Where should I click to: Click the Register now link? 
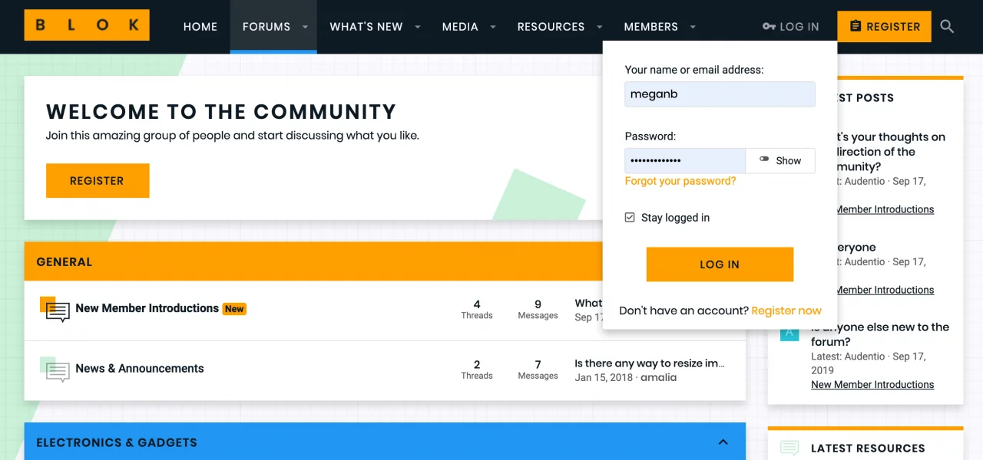[786, 310]
